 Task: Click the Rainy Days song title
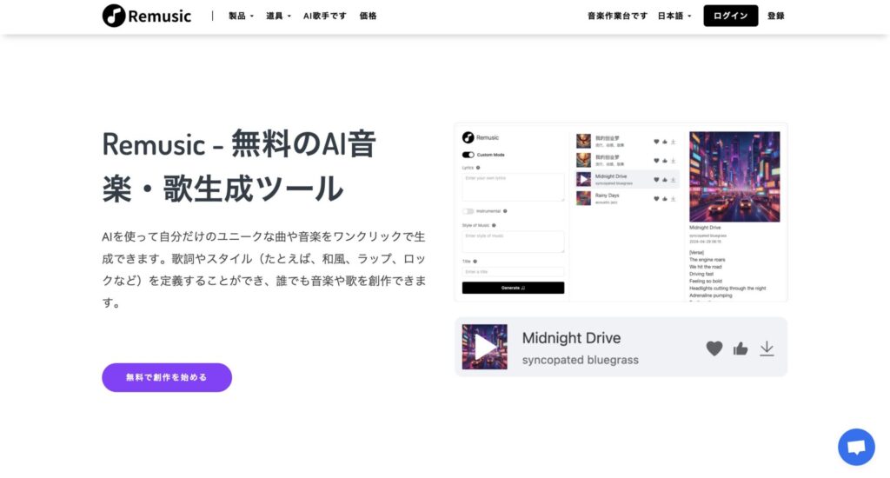(607, 196)
